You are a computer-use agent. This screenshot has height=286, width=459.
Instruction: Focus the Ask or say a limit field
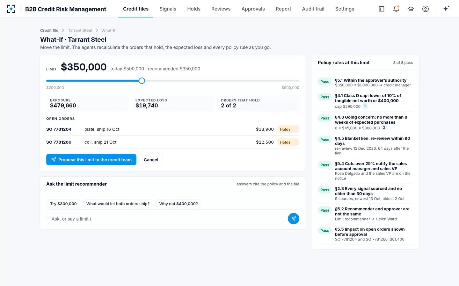(x=166, y=219)
